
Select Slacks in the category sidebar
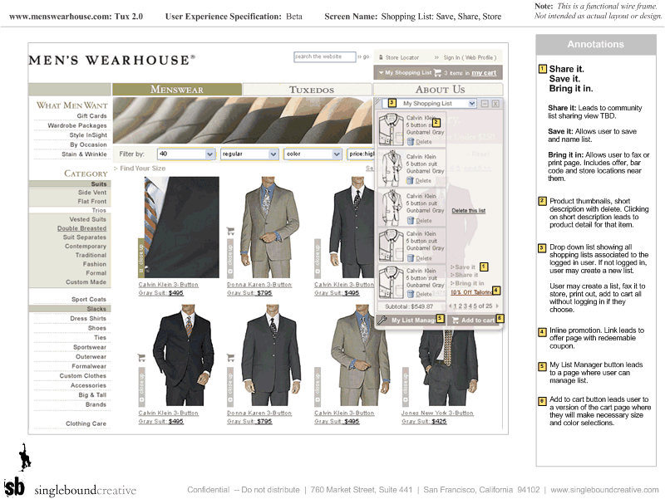[x=70, y=309]
